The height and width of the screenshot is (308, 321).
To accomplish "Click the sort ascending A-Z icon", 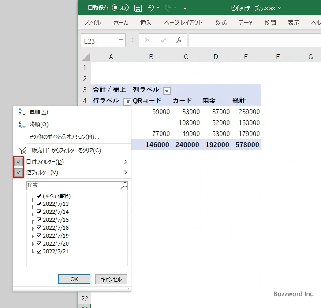I will pos(22,112).
